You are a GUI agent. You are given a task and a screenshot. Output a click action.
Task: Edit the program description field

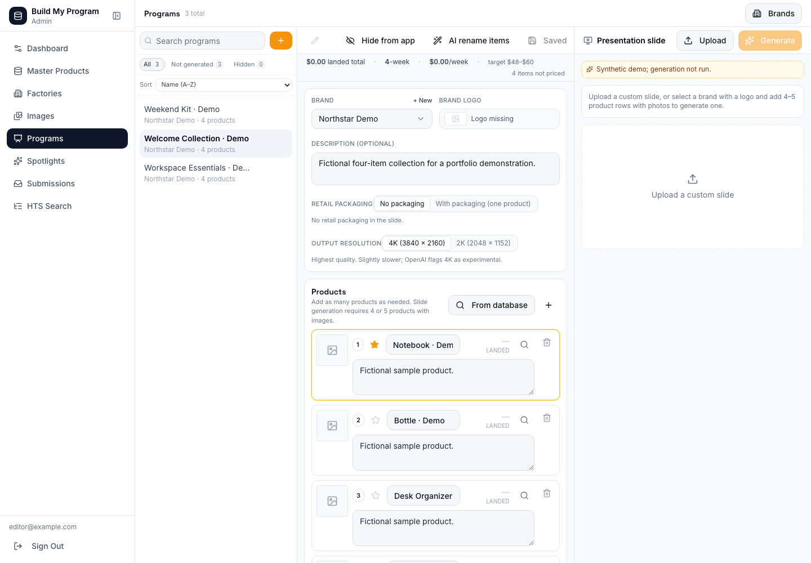coord(435,169)
